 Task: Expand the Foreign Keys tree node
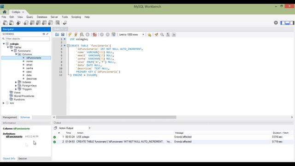[x=16, y=86]
